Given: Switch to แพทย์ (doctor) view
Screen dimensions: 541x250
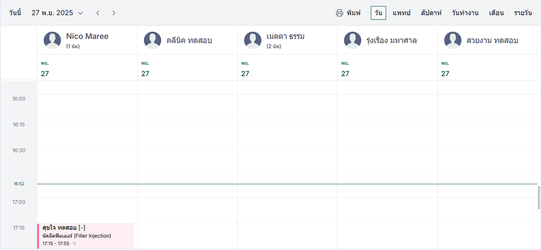Looking at the screenshot, I should point(403,13).
